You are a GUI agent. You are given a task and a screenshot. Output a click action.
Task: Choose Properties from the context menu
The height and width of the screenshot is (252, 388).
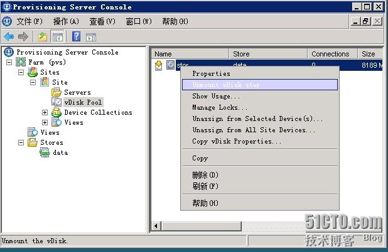tap(260, 73)
